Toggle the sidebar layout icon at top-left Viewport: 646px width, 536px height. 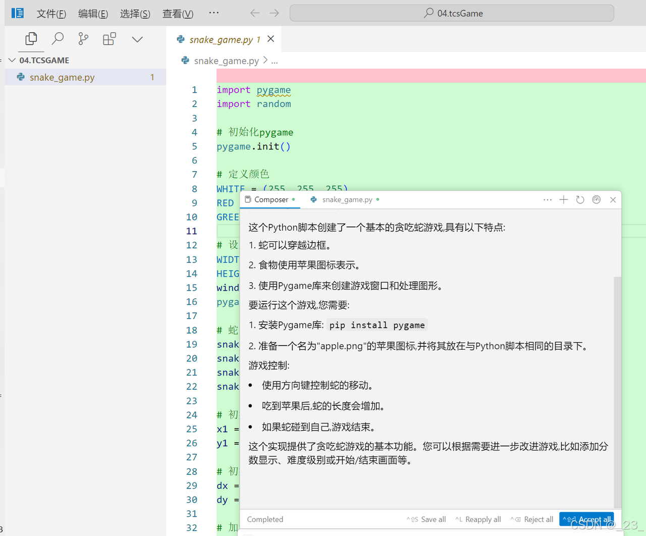point(18,13)
